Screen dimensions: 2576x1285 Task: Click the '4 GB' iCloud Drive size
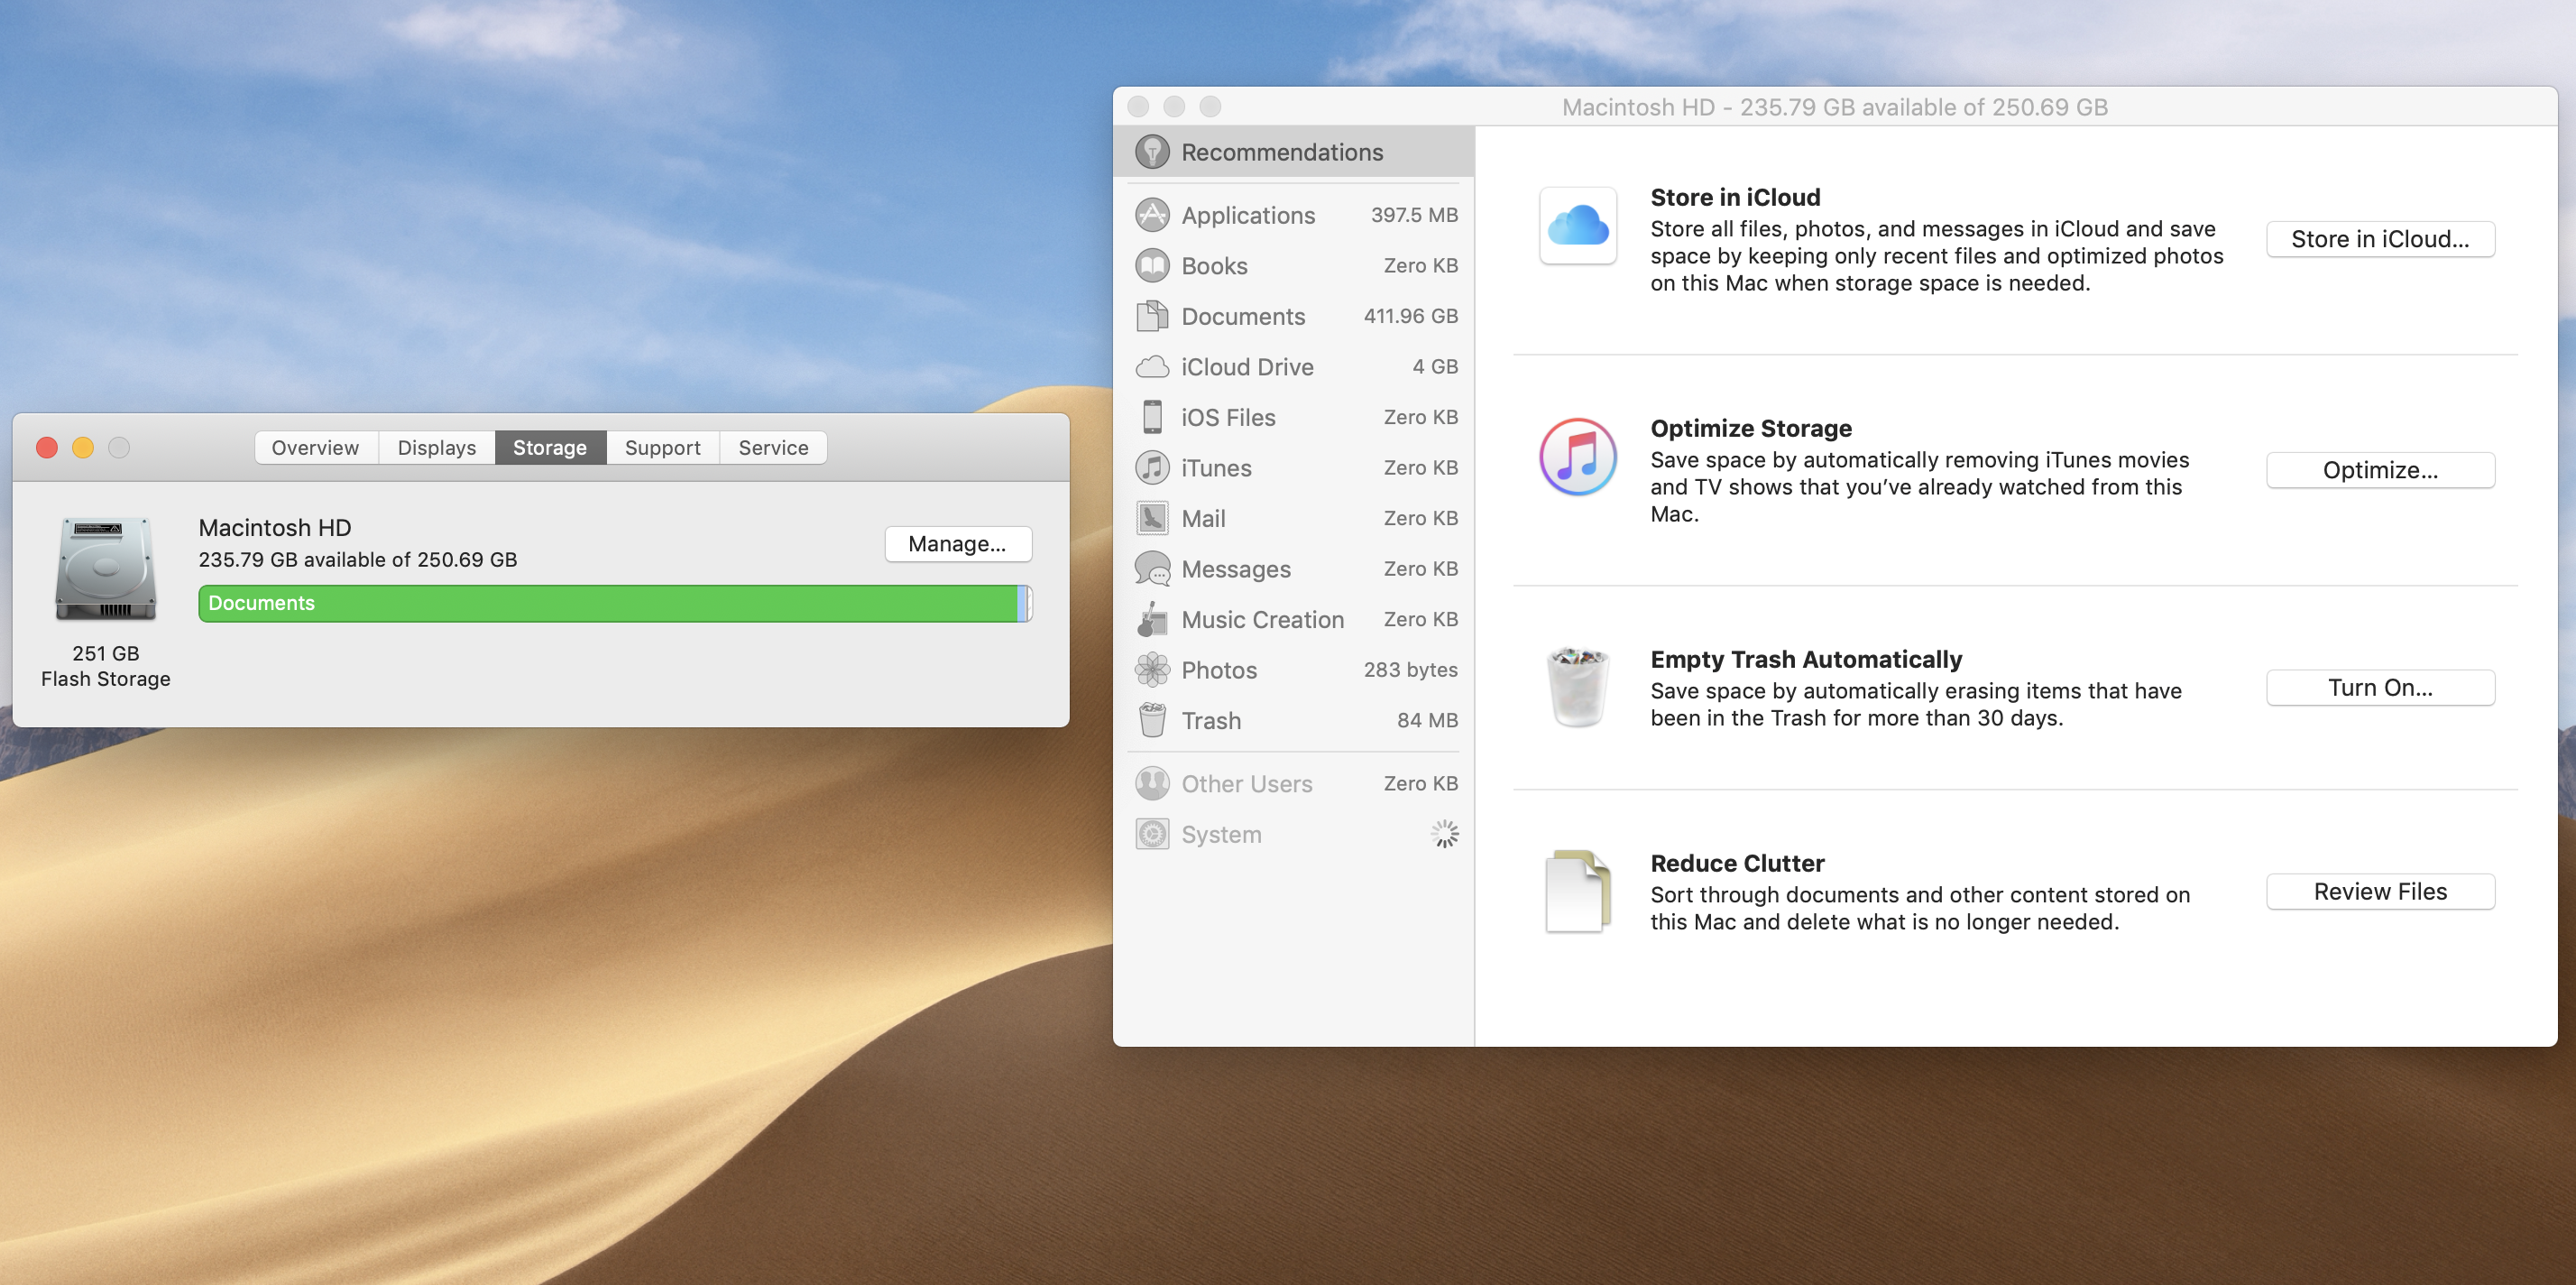tap(1435, 366)
